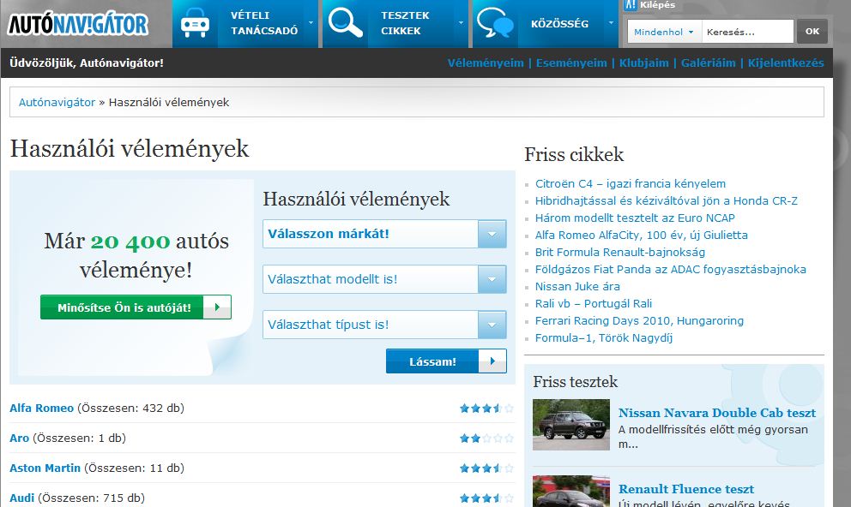Click the Aston Martin star rating
This screenshot has width=851, height=507.
(486, 468)
